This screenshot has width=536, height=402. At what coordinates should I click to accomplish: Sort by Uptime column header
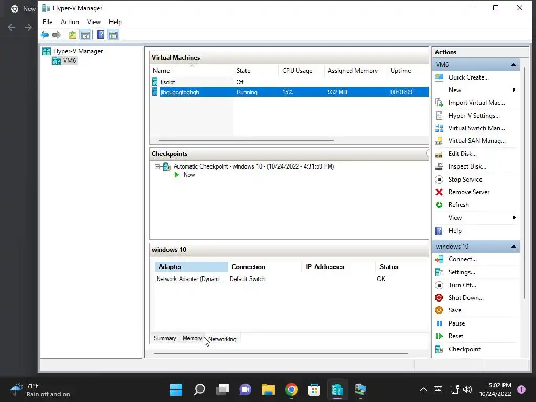click(408, 71)
